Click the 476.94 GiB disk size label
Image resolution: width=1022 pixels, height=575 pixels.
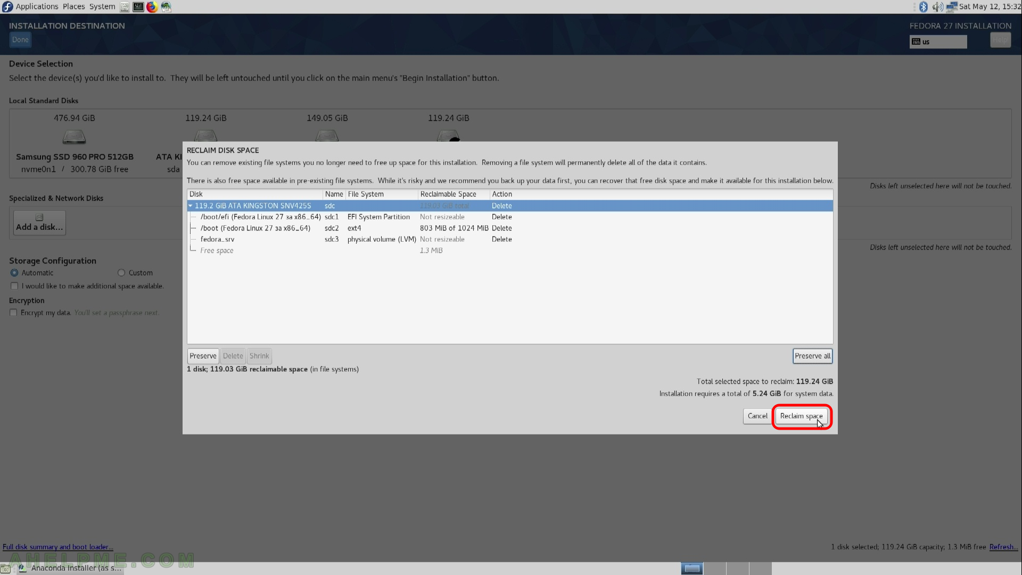(75, 118)
